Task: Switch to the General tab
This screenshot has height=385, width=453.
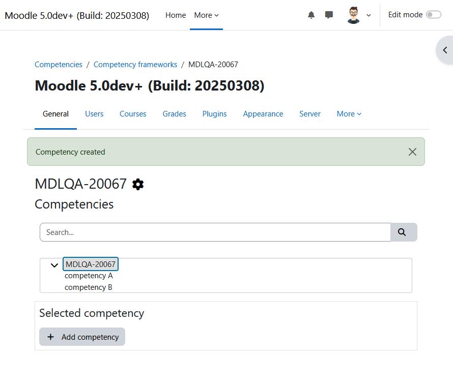Action: (55, 114)
